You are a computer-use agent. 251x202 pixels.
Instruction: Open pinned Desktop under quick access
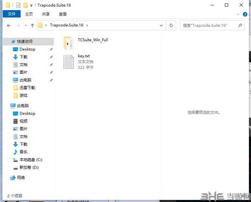[27, 49]
